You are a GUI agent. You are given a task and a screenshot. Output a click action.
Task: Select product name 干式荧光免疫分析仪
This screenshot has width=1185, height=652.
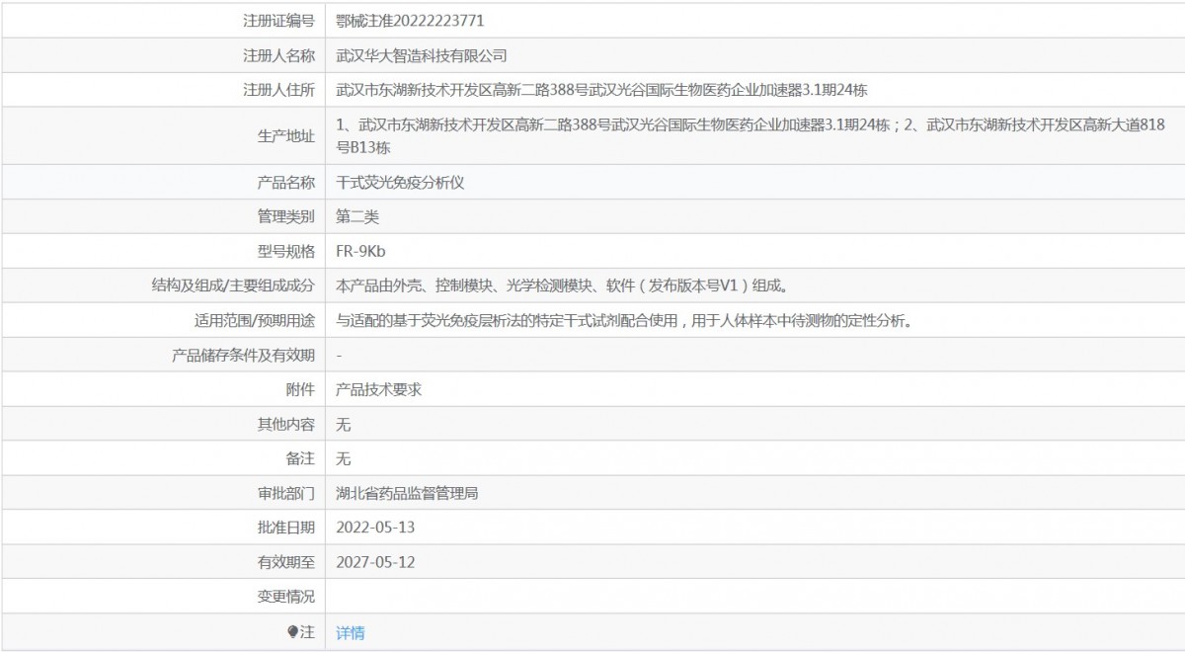[x=400, y=182]
